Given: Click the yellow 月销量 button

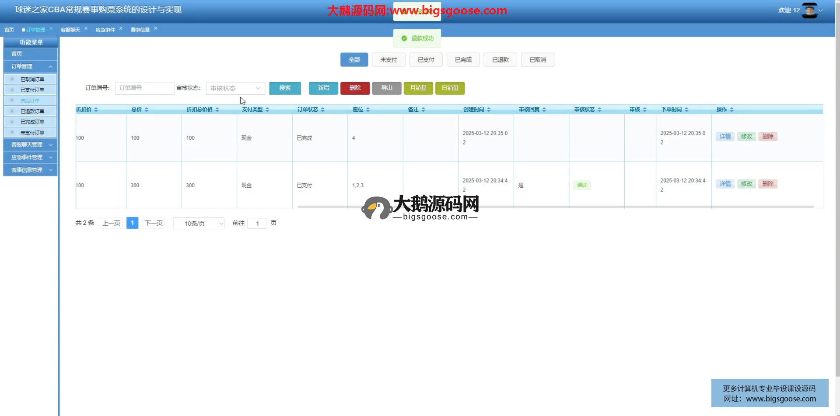Looking at the screenshot, I should pyautogui.click(x=418, y=88).
